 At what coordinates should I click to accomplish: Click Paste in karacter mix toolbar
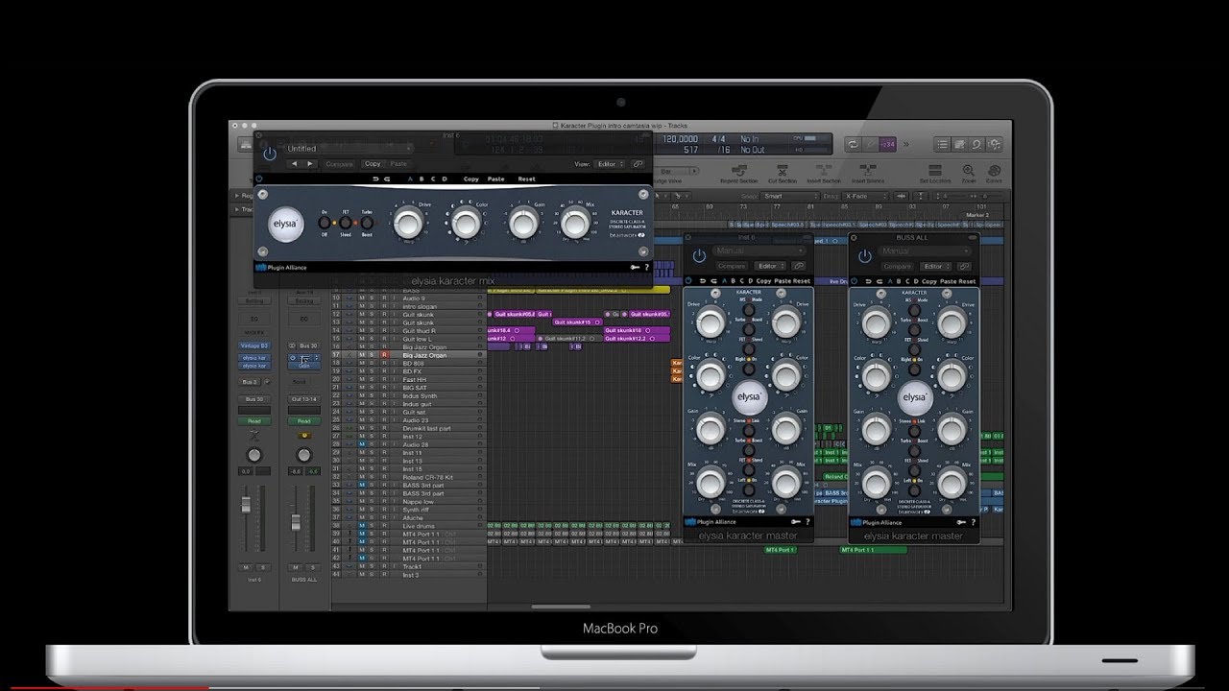(x=496, y=179)
